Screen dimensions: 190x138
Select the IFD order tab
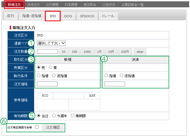point(53,16)
